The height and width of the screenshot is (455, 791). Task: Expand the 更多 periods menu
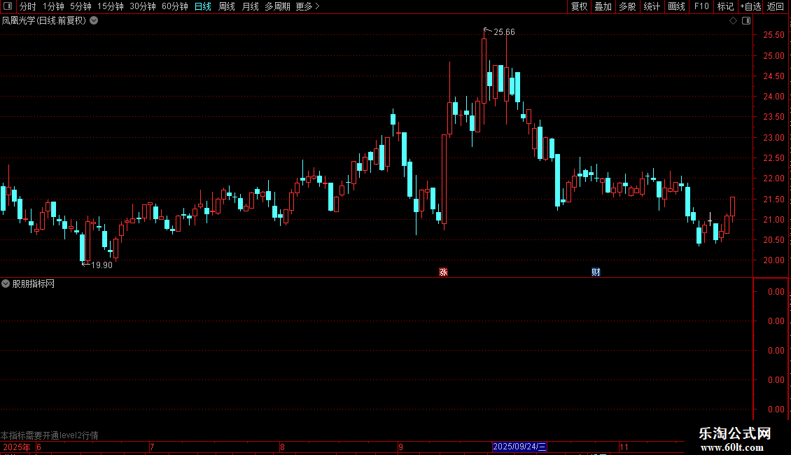(x=308, y=6)
